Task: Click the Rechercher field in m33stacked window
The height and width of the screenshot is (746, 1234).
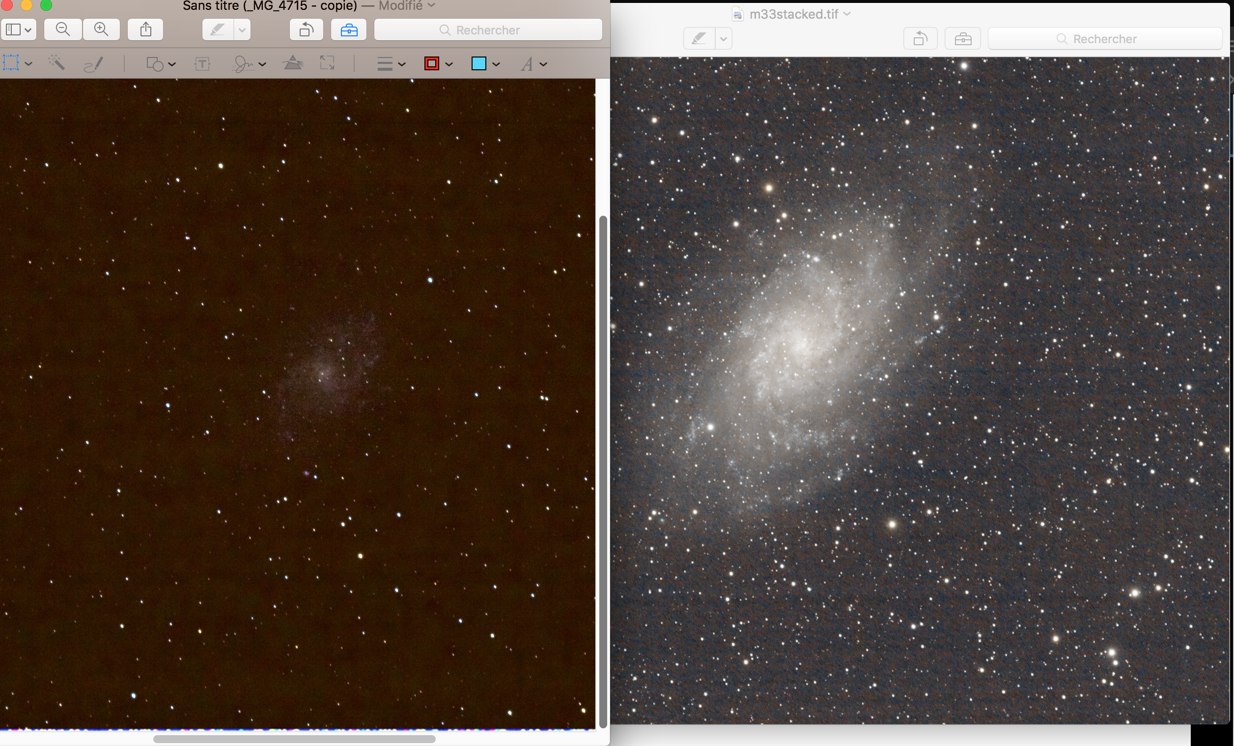Action: pos(1104,38)
